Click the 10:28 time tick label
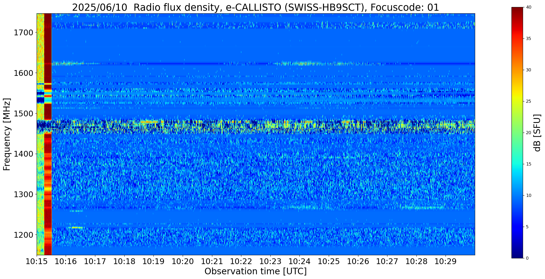This screenshot has width=545, height=279. point(416,261)
